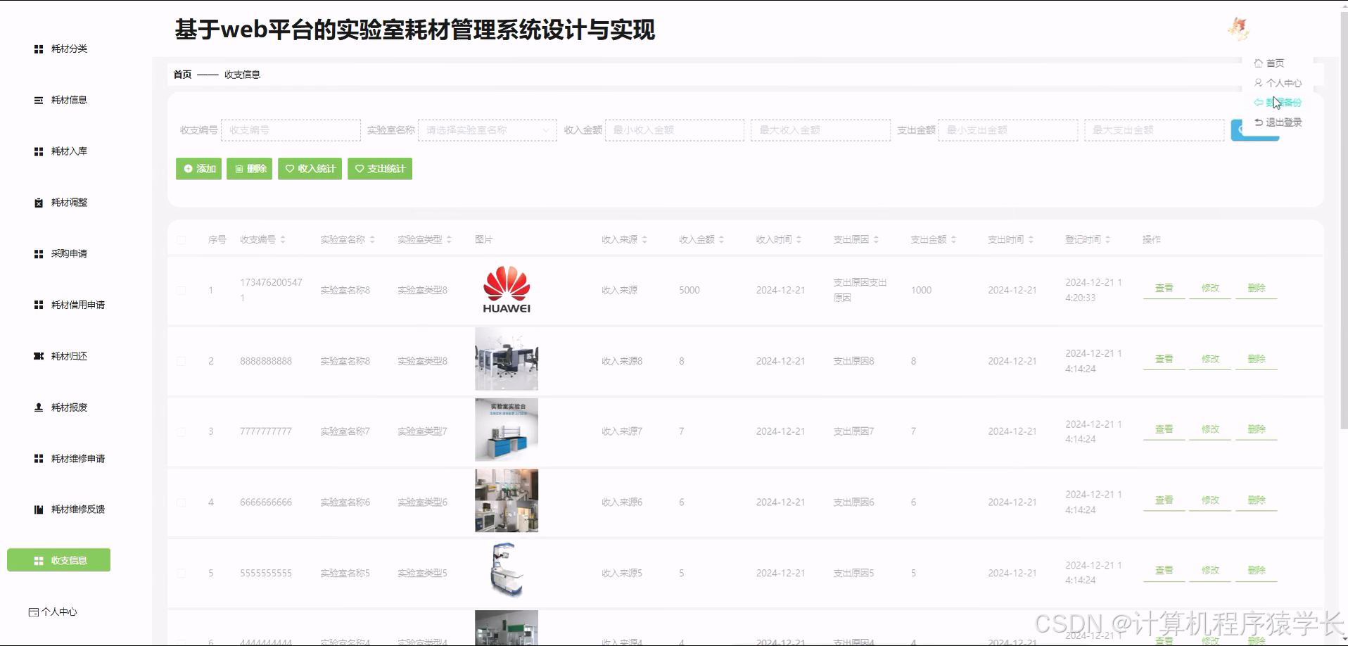Select 耗材调整 in the sidebar
Image resolution: width=1348 pixels, height=646 pixels.
[x=67, y=202]
